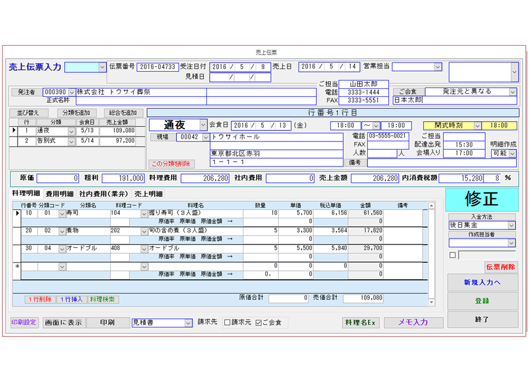Open the 売上明細 tab
The height and width of the screenshot is (387, 531).
[x=148, y=194]
